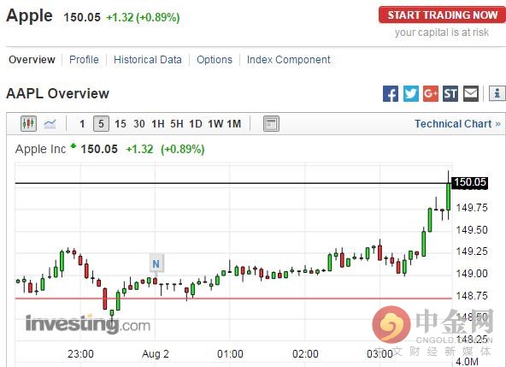Open the chart news/table toggle icon

271,124
